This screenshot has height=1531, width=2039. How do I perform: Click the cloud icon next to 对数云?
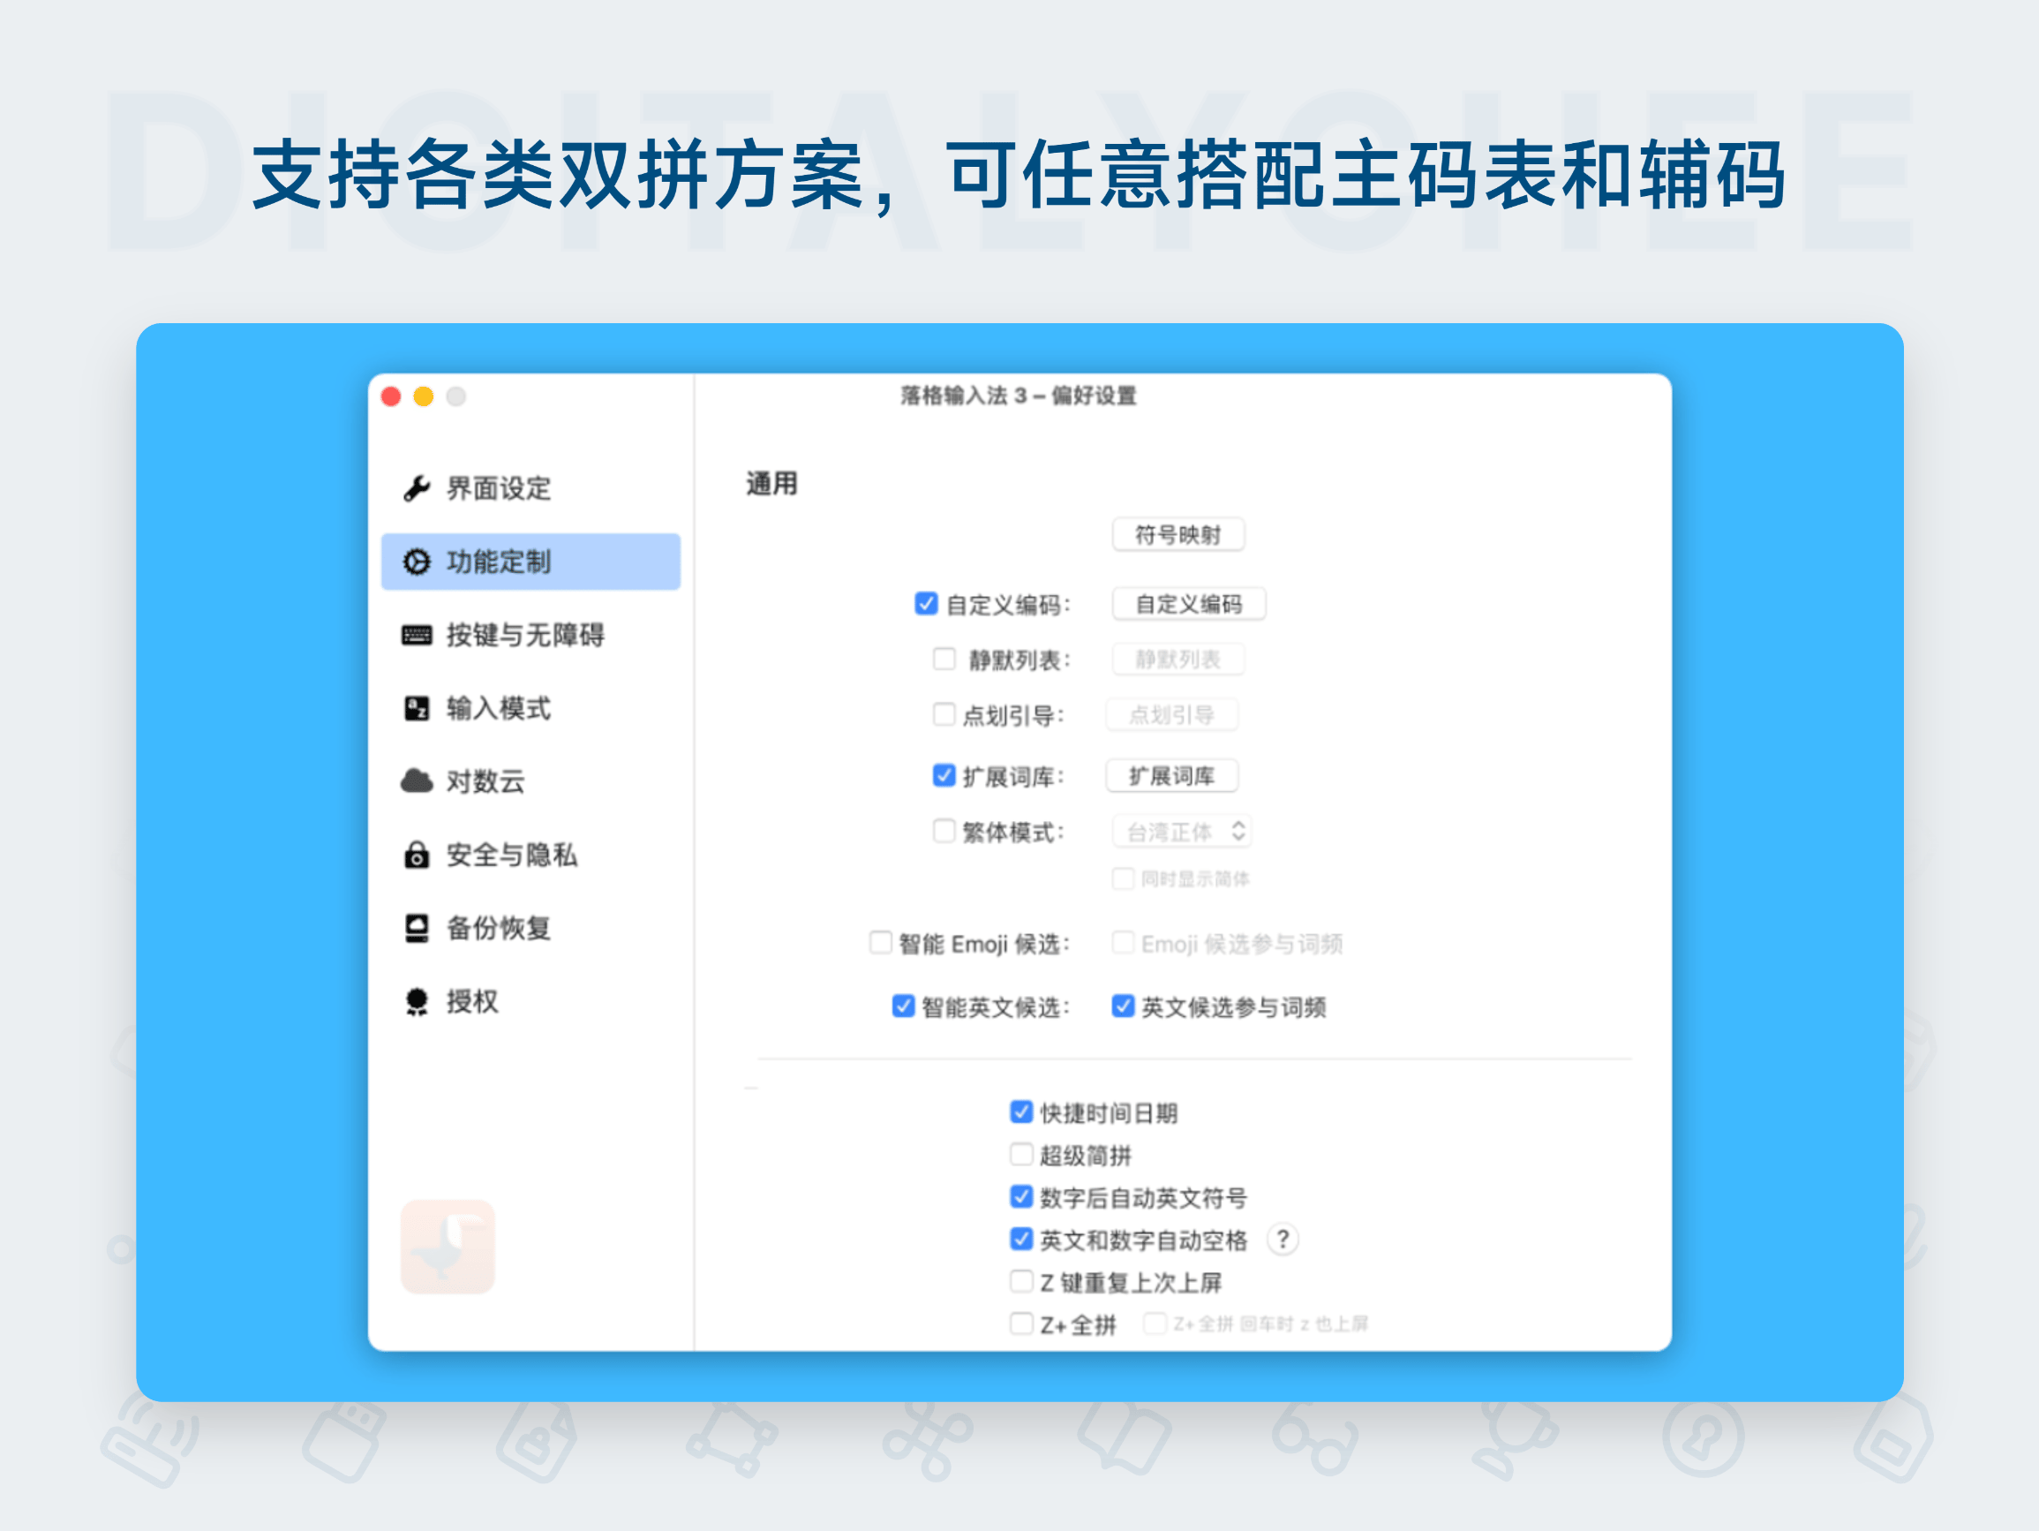(417, 781)
